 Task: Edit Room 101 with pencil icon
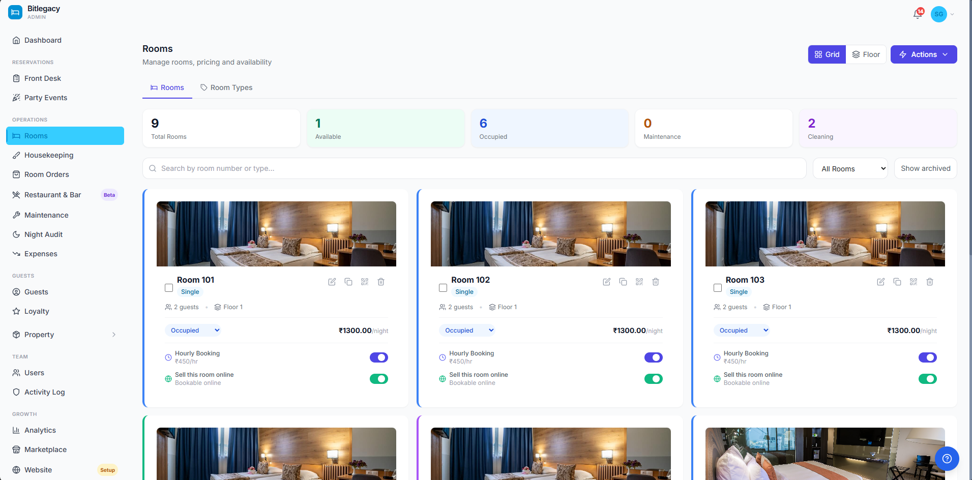332,282
